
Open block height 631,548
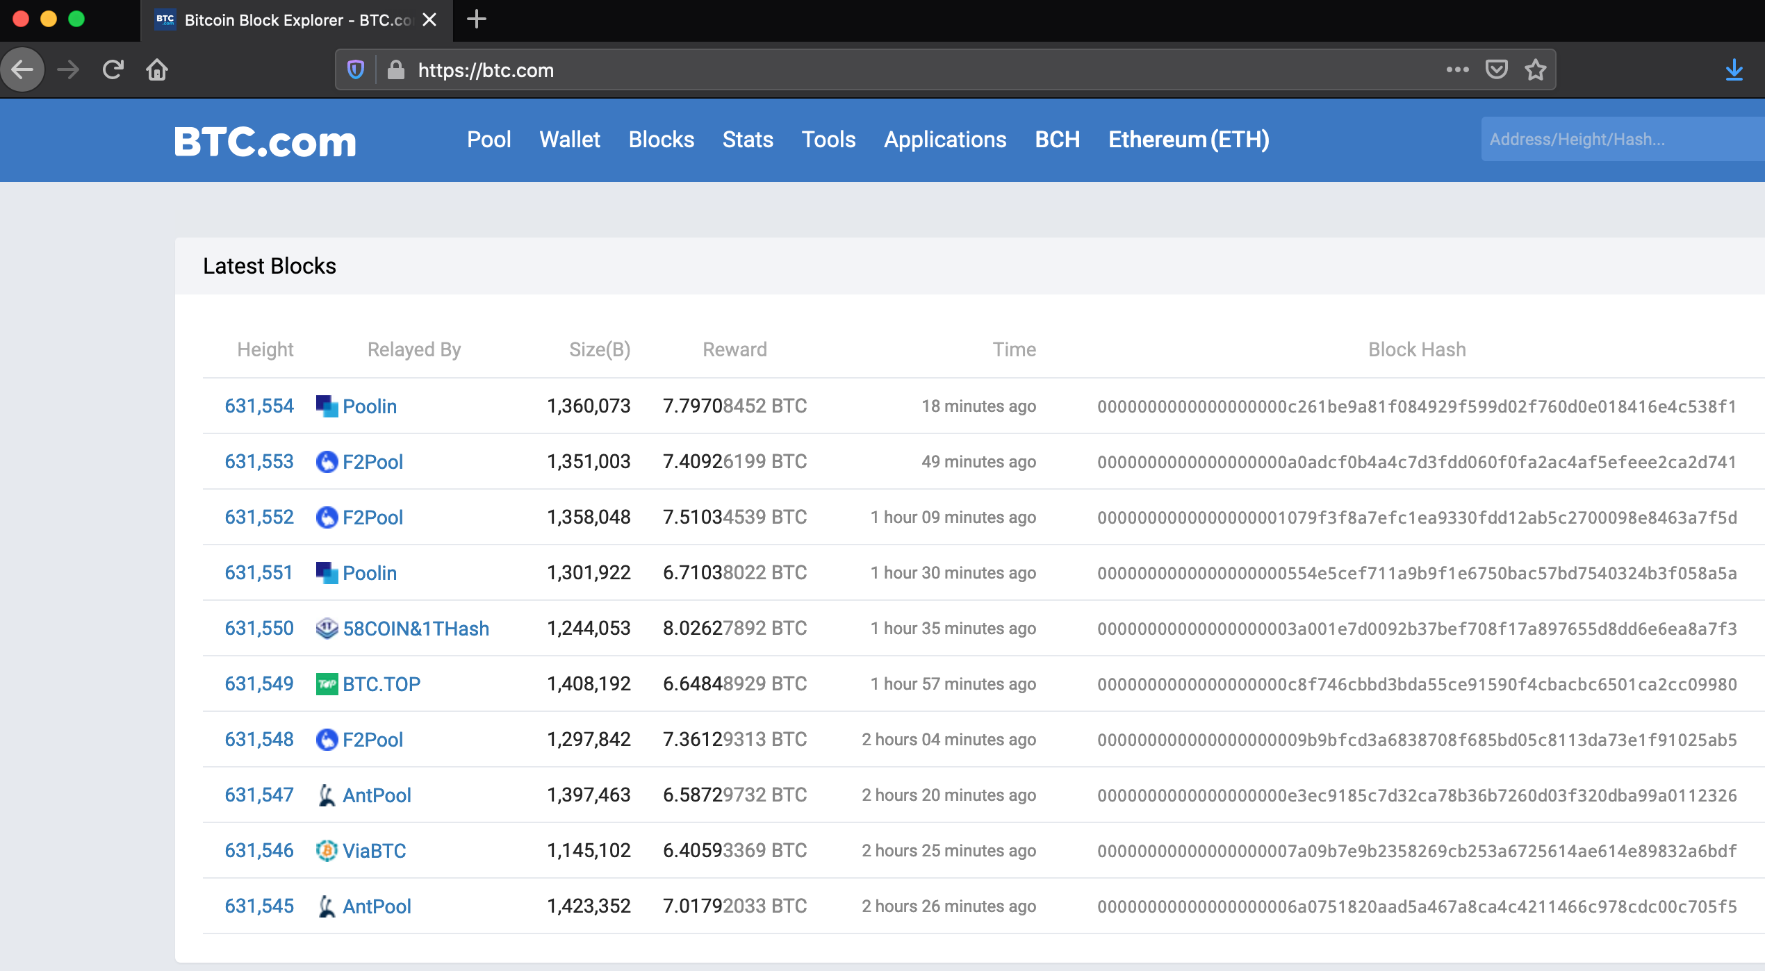[259, 740]
